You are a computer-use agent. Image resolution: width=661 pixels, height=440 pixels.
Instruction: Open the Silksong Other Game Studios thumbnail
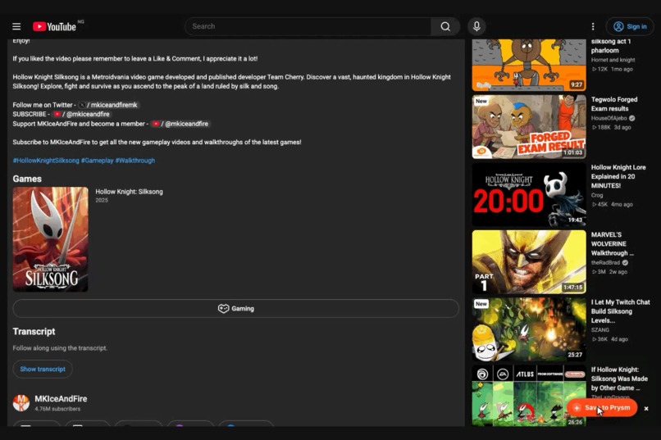coord(529,396)
